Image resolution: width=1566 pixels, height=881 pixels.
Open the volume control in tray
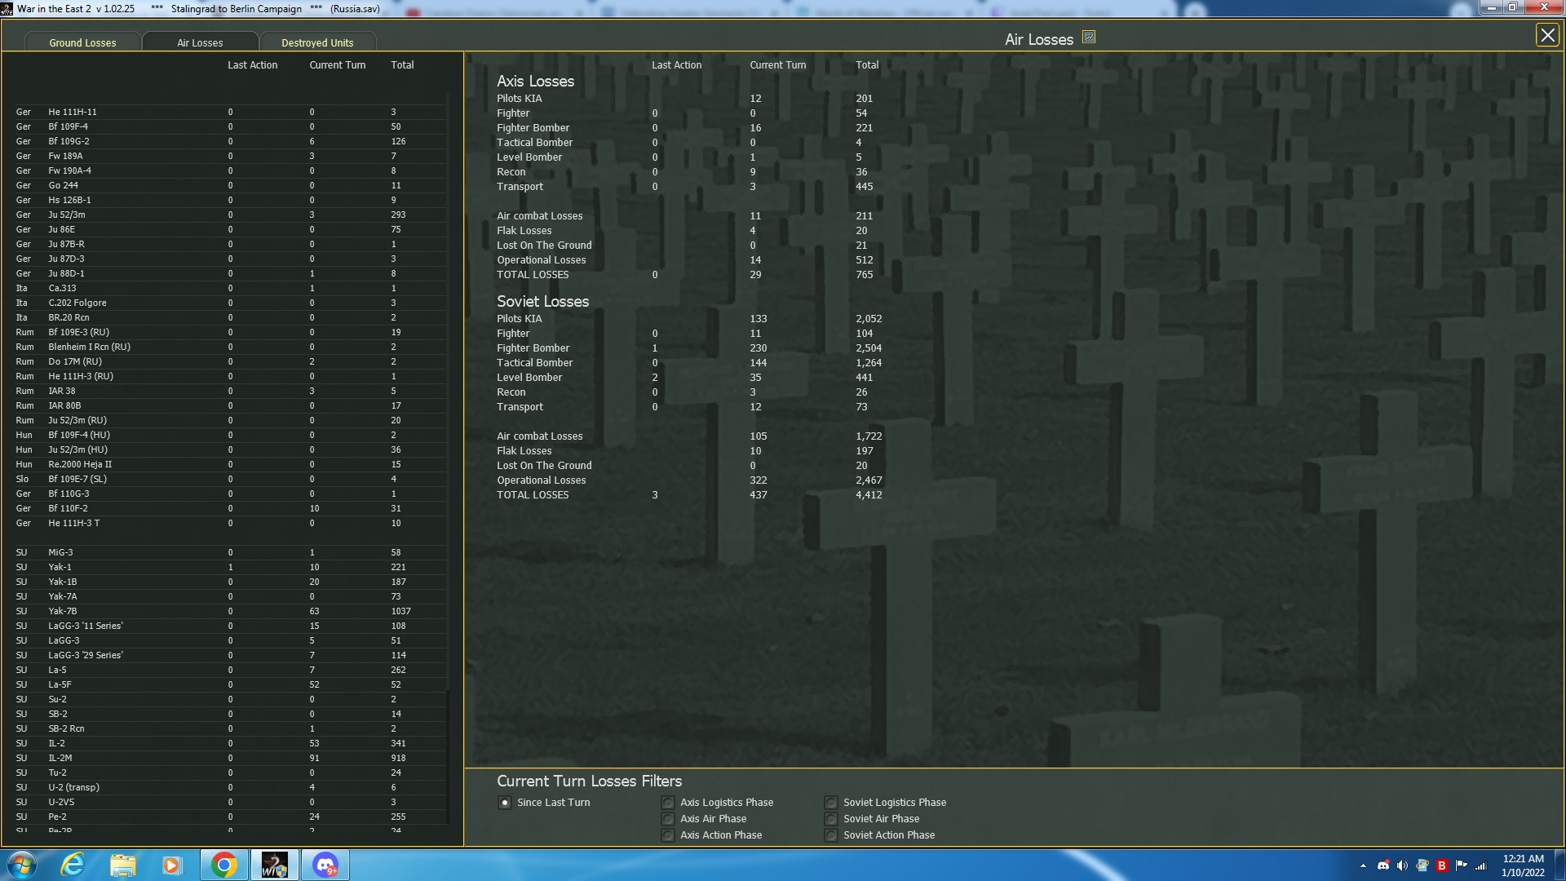(1402, 866)
